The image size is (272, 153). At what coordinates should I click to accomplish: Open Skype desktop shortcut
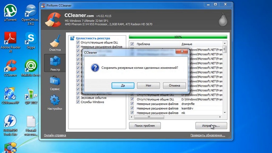pyautogui.click(x=31, y=41)
